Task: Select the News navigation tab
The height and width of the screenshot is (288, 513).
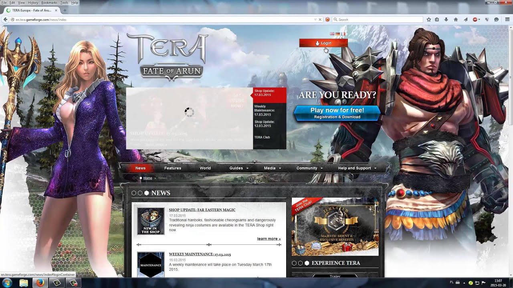Action: pyautogui.click(x=140, y=168)
